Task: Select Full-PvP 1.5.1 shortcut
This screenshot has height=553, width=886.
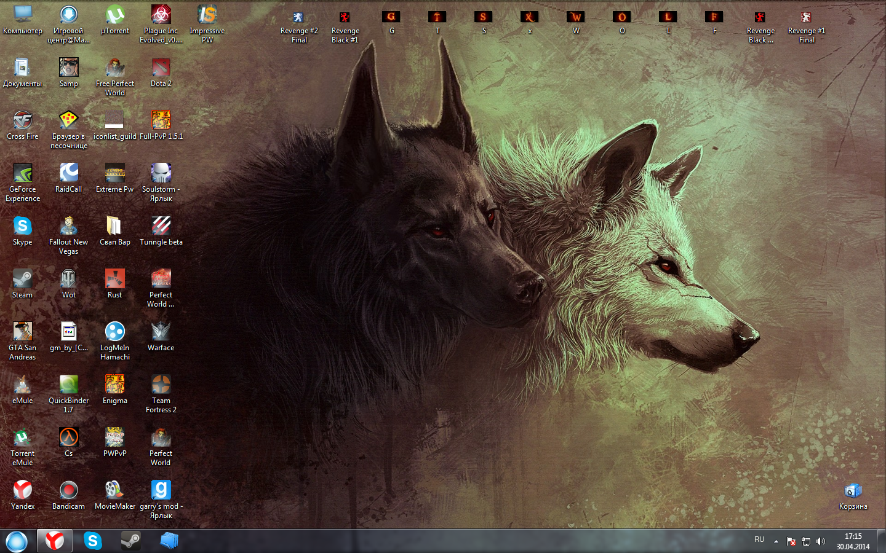Action: (x=161, y=125)
